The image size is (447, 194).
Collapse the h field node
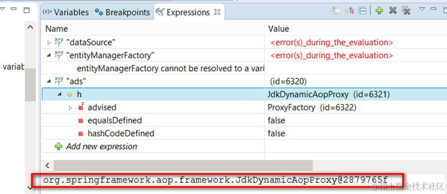coord(60,95)
